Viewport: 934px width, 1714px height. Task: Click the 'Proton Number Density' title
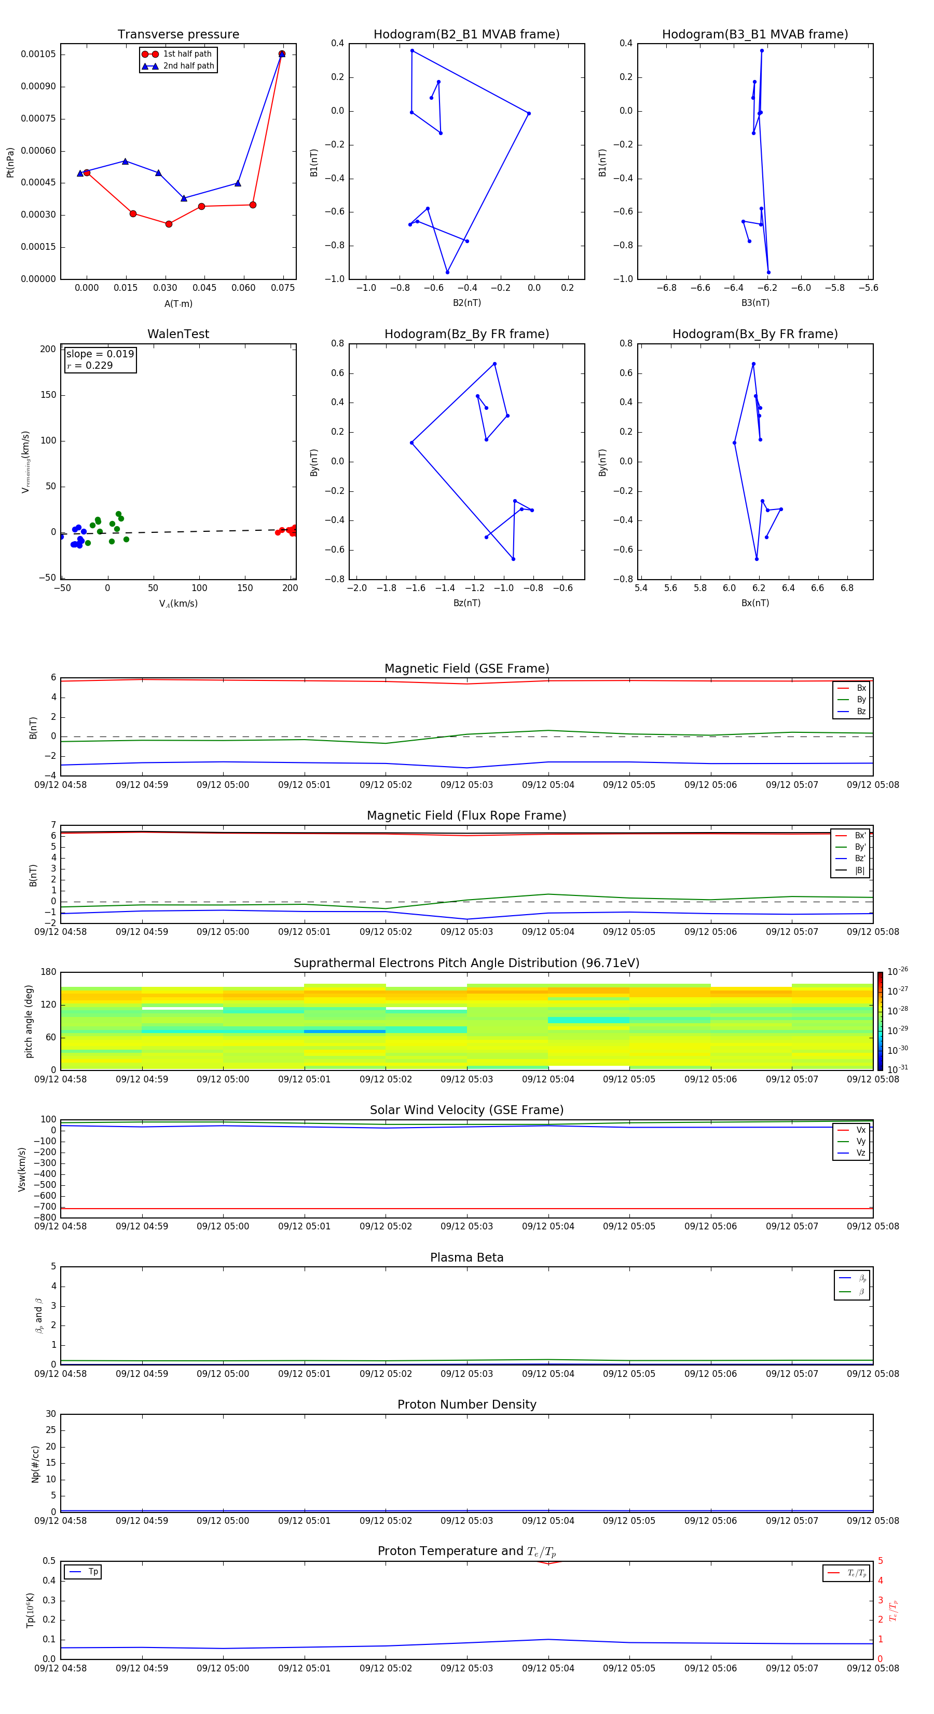point(466,1404)
